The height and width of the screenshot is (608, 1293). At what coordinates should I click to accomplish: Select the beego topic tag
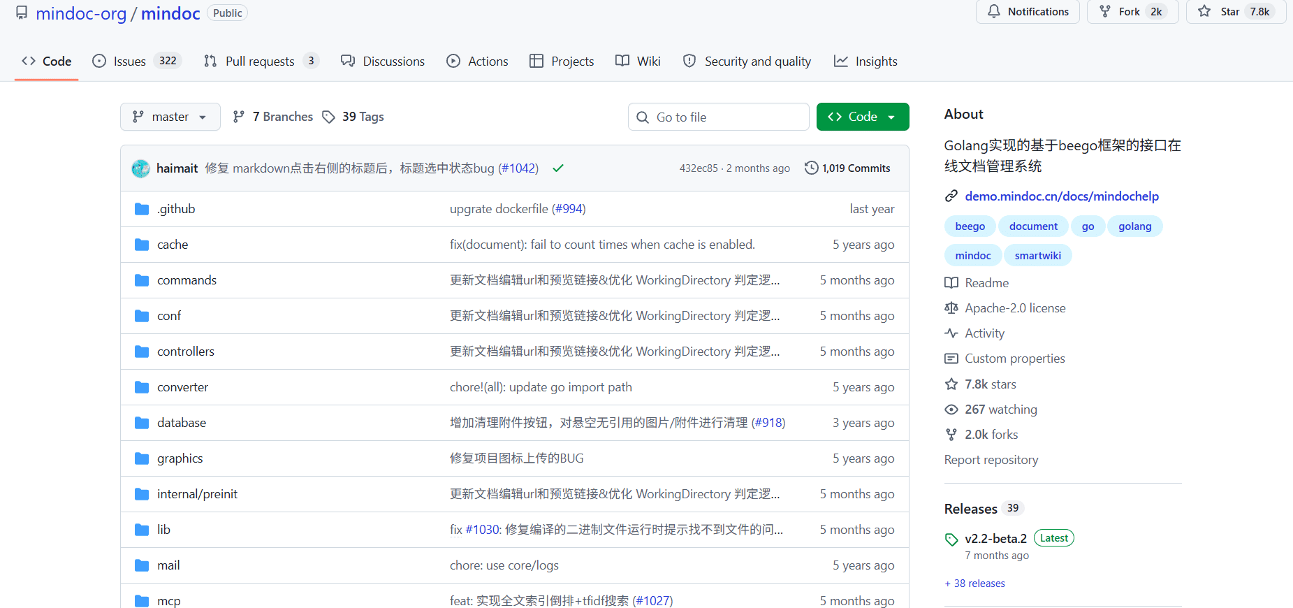click(x=970, y=226)
